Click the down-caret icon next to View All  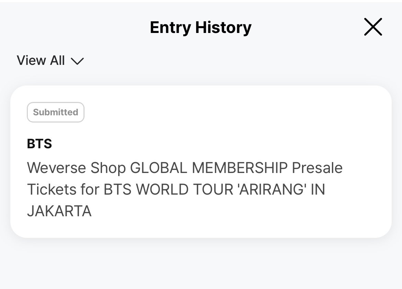77,61
